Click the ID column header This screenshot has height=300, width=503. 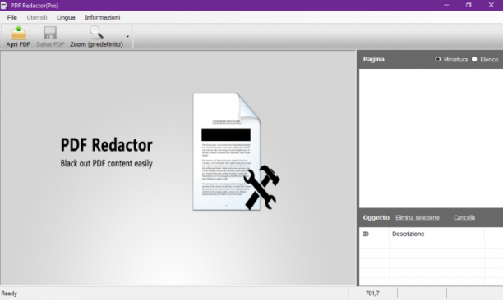coord(374,234)
